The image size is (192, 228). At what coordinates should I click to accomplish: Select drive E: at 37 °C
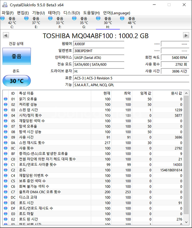pyautogui.click(x=36, y=22)
